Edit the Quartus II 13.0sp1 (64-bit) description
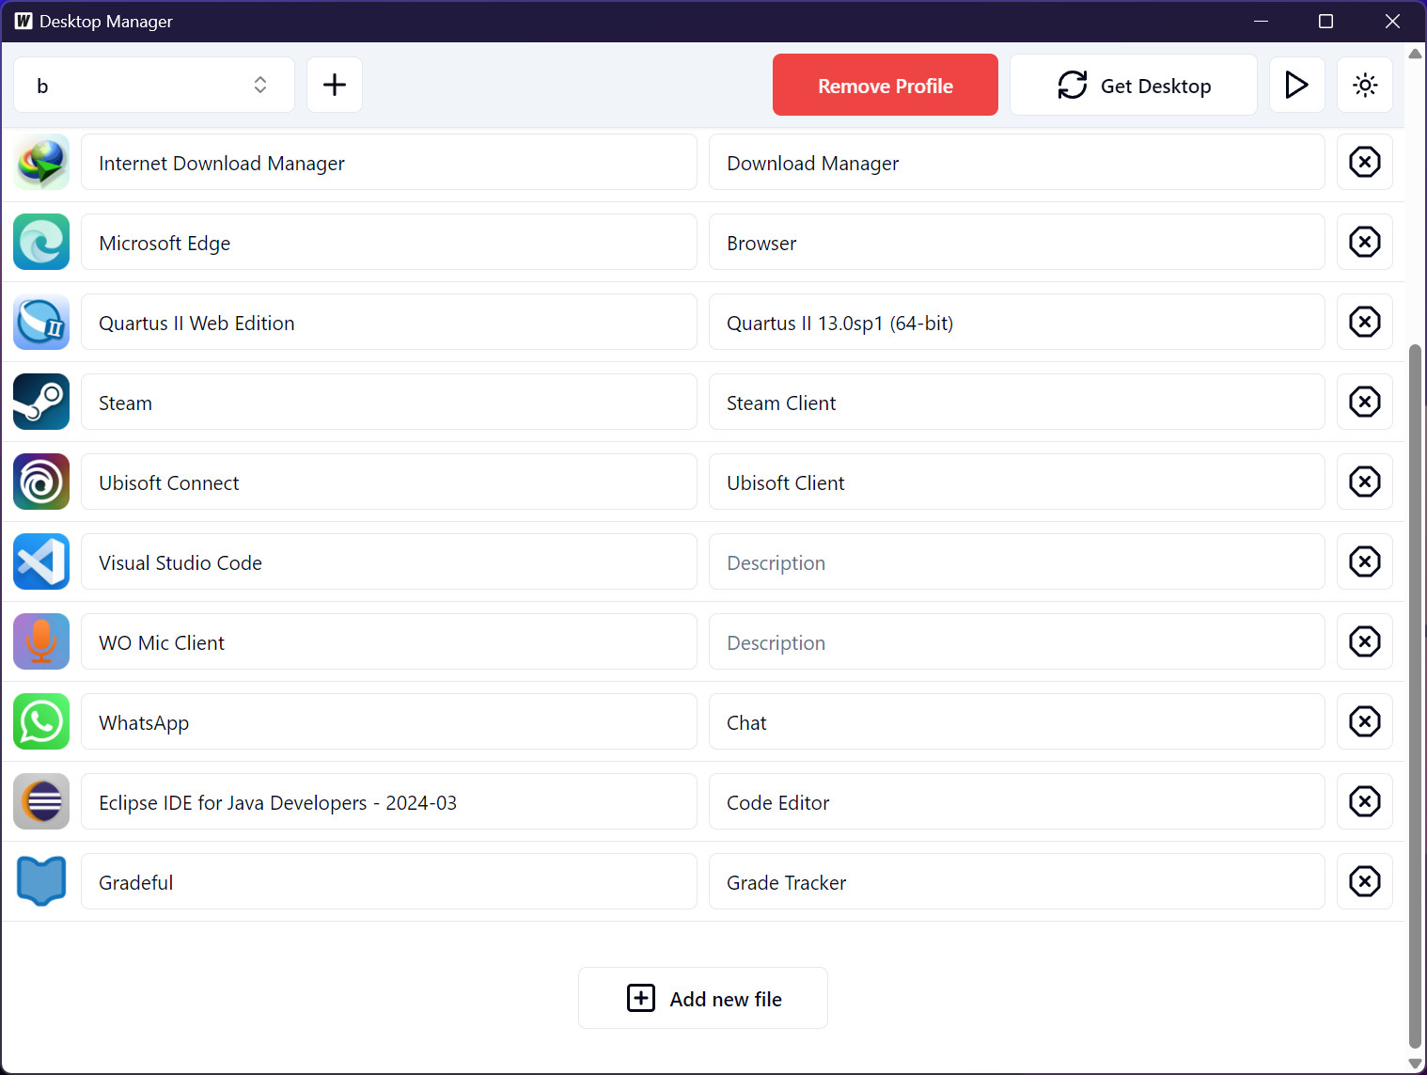The width and height of the screenshot is (1427, 1075). tap(1017, 322)
